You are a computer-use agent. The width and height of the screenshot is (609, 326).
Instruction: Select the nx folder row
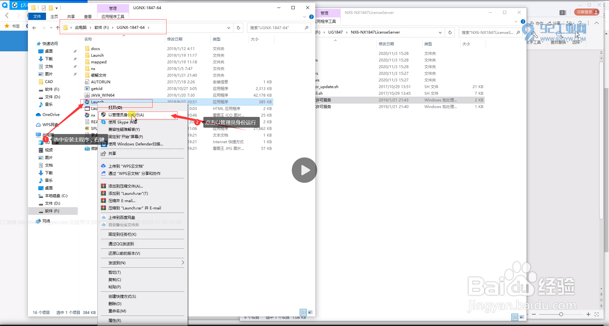point(178,68)
